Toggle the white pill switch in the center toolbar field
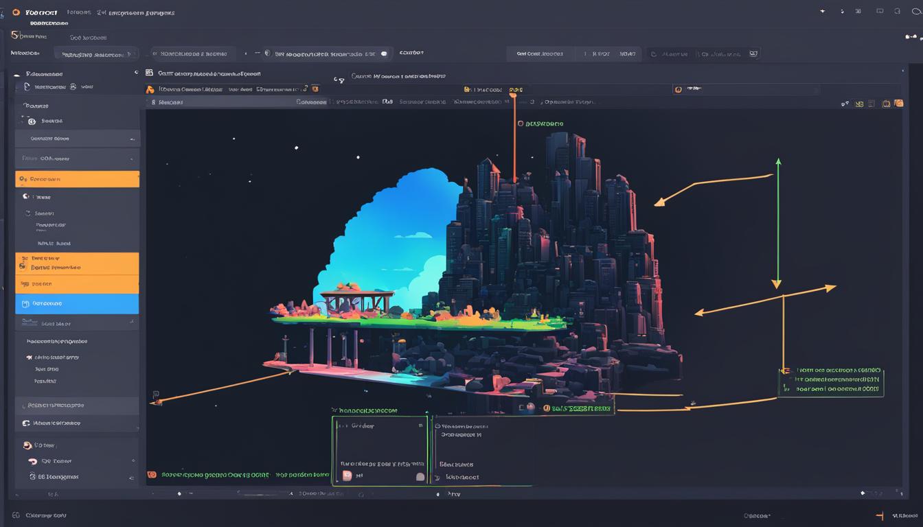 click(383, 54)
